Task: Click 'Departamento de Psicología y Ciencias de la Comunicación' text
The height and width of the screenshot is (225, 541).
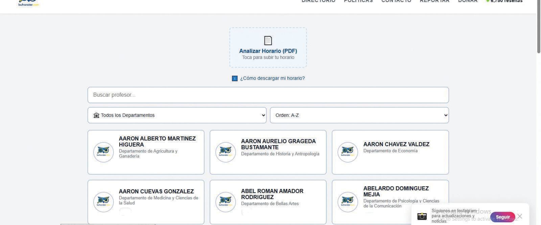Action: [401, 203]
